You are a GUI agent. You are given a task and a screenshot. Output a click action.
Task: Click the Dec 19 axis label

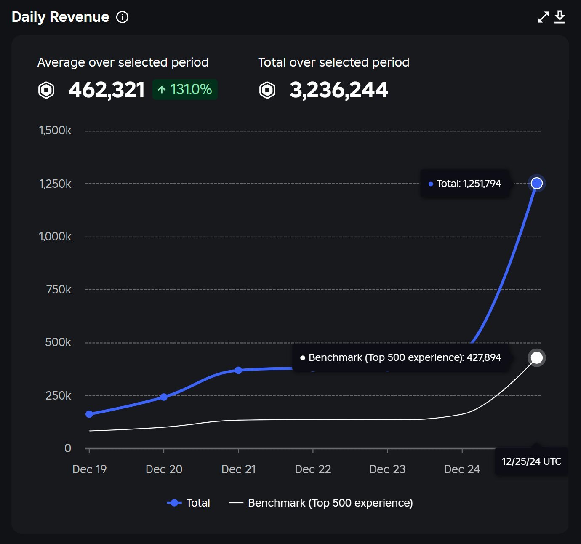click(x=89, y=469)
